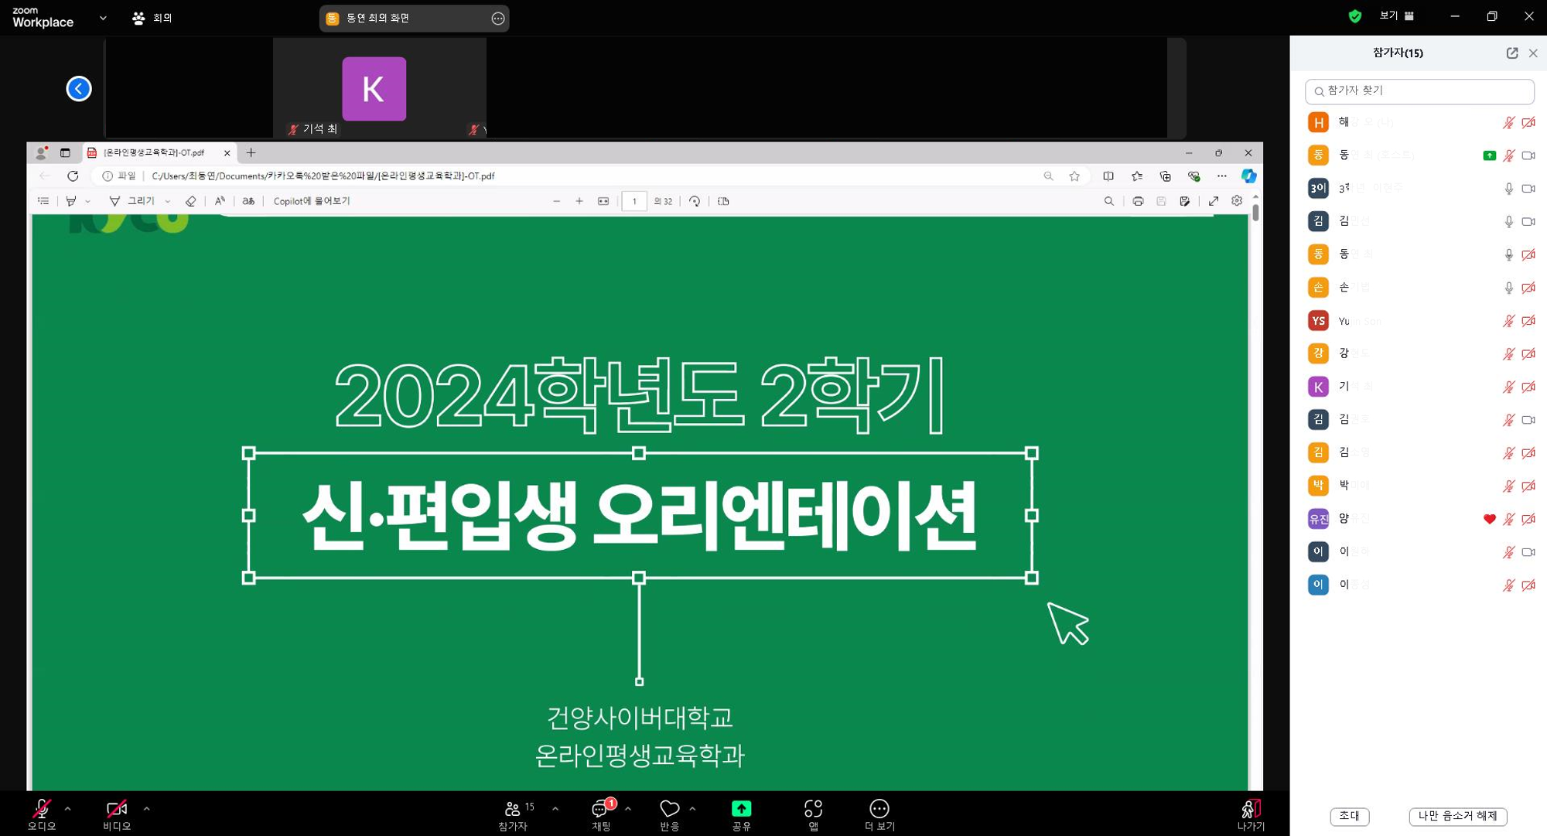
Task: Select the 강 avatar participant row
Action: [1419, 353]
